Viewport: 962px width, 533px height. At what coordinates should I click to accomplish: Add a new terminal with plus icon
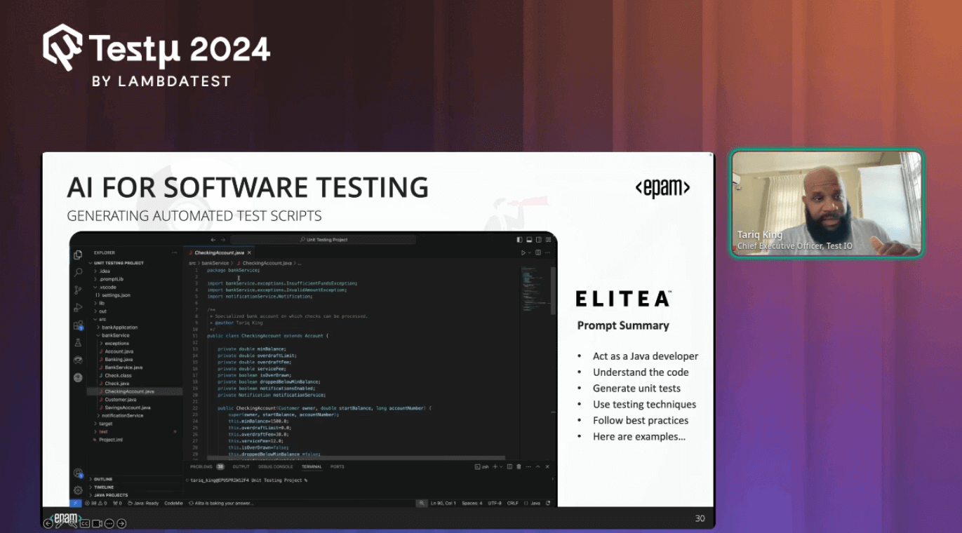[495, 466]
